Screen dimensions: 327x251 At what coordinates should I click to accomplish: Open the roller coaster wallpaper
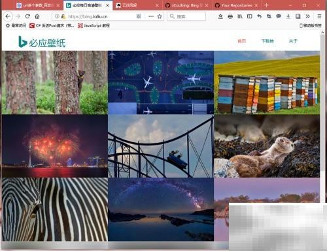pos(161,146)
